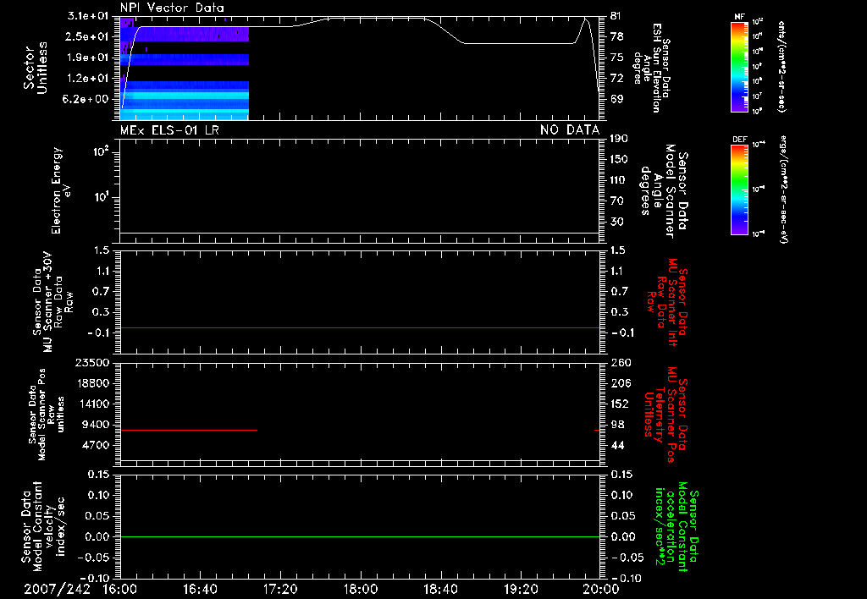Click the '1.2e+01' sector tick label

click(x=88, y=79)
